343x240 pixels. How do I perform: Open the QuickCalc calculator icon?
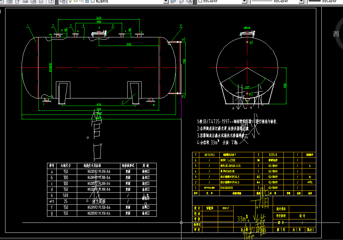(x=41, y=1)
